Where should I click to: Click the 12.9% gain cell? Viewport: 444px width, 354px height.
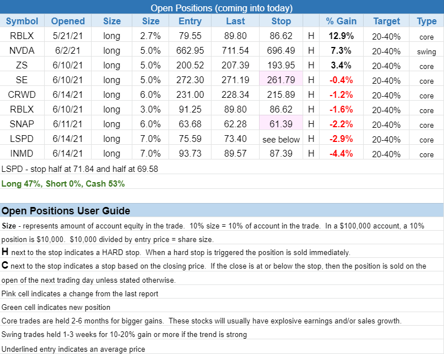click(x=341, y=36)
